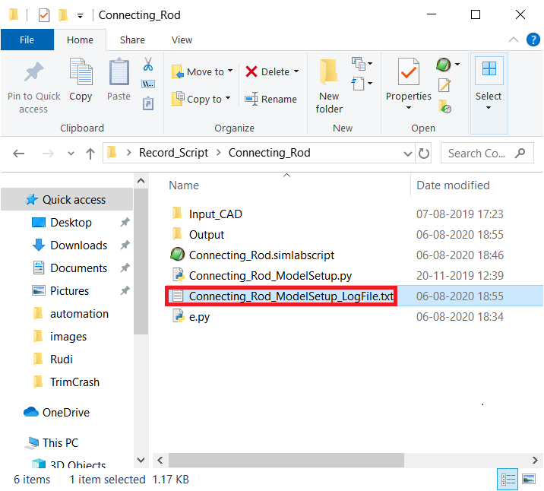Click the Delete button in Organize group
544x491 pixels.
pyautogui.click(x=271, y=71)
